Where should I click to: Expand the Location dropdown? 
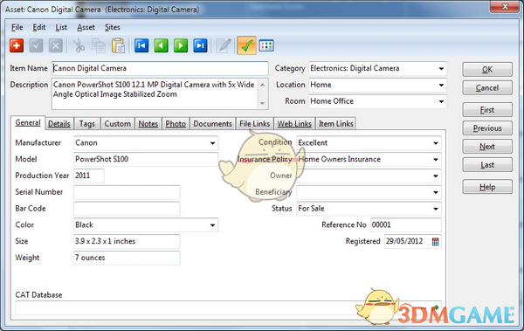[441, 85]
